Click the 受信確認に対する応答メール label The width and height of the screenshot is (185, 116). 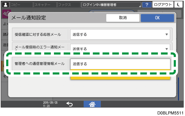point(38,35)
